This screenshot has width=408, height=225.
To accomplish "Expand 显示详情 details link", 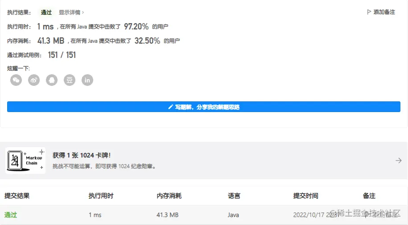I will (71, 12).
